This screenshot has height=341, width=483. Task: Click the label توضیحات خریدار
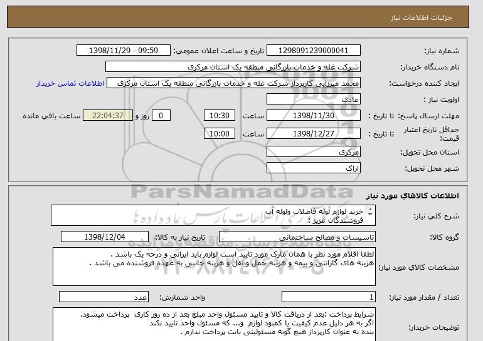coord(433,328)
